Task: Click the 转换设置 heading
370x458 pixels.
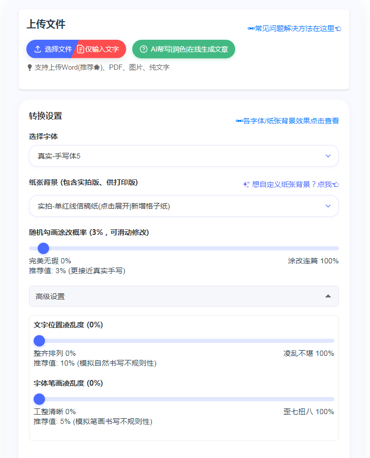Action: pos(45,116)
